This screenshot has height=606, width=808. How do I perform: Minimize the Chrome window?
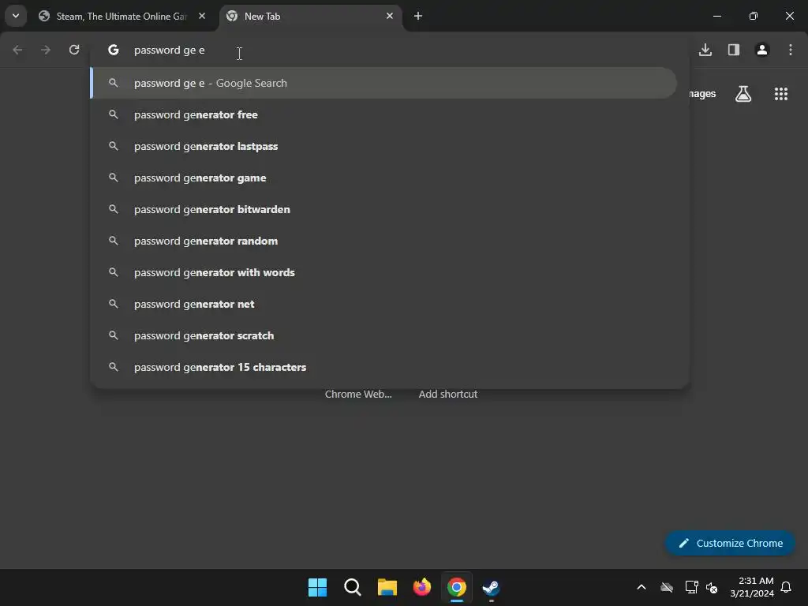pyautogui.click(x=716, y=16)
